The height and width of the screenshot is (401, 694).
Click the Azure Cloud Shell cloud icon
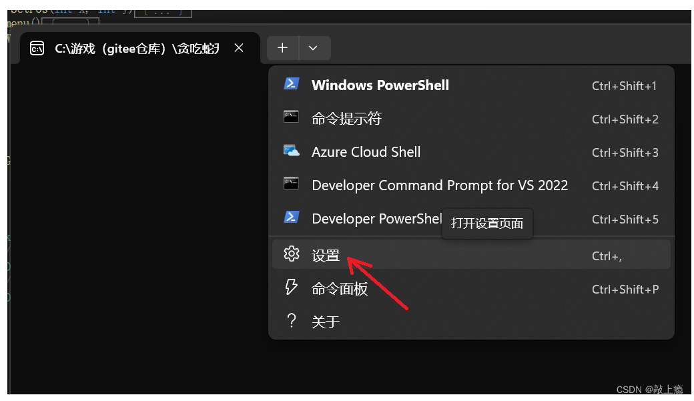(x=292, y=151)
